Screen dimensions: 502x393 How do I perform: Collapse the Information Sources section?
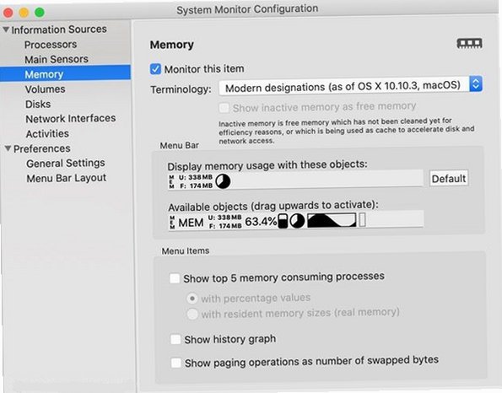(6, 30)
